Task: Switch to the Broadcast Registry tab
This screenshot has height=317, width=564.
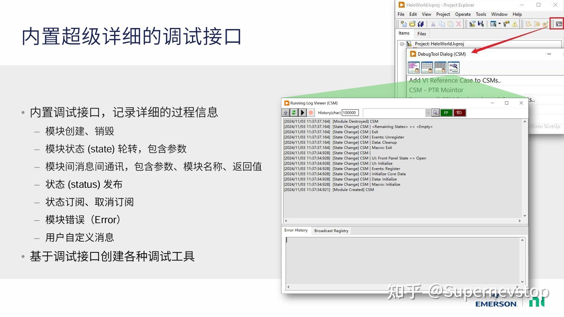Action: 331,231
